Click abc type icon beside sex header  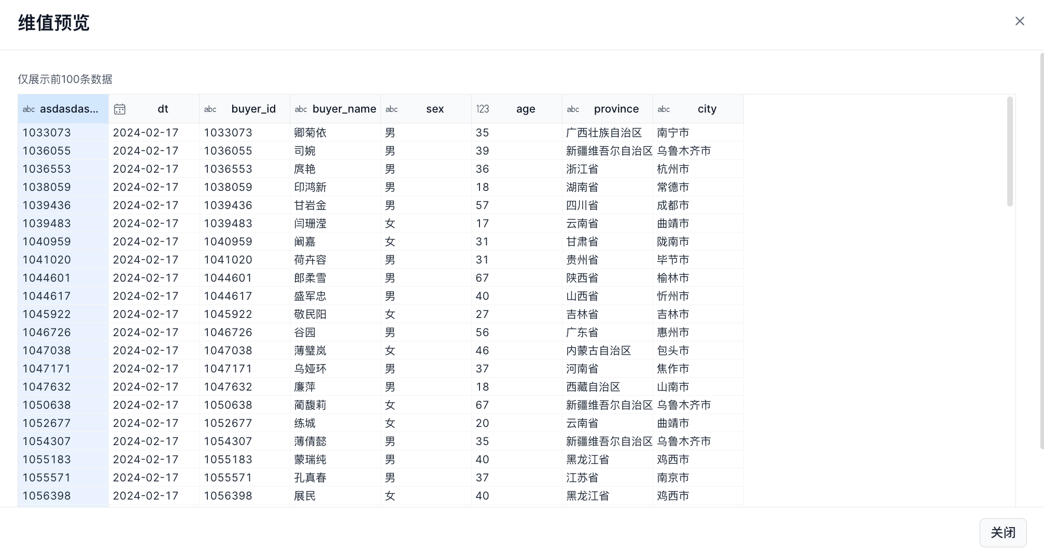point(391,109)
